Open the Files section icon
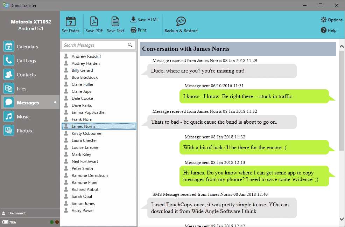Image resolution: width=345 pixels, height=227 pixels. click(x=9, y=88)
